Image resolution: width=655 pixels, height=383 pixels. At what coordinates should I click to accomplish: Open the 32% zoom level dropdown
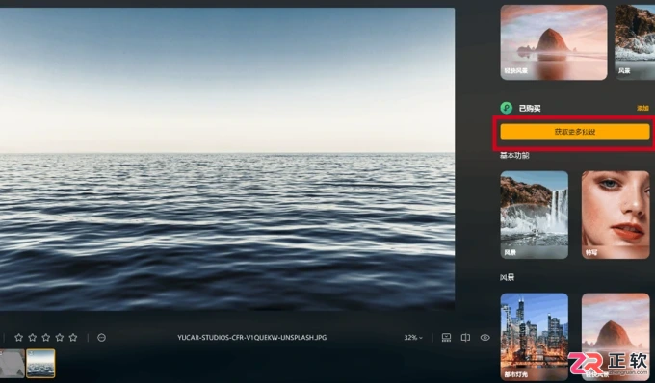pyautogui.click(x=413, y=337)
